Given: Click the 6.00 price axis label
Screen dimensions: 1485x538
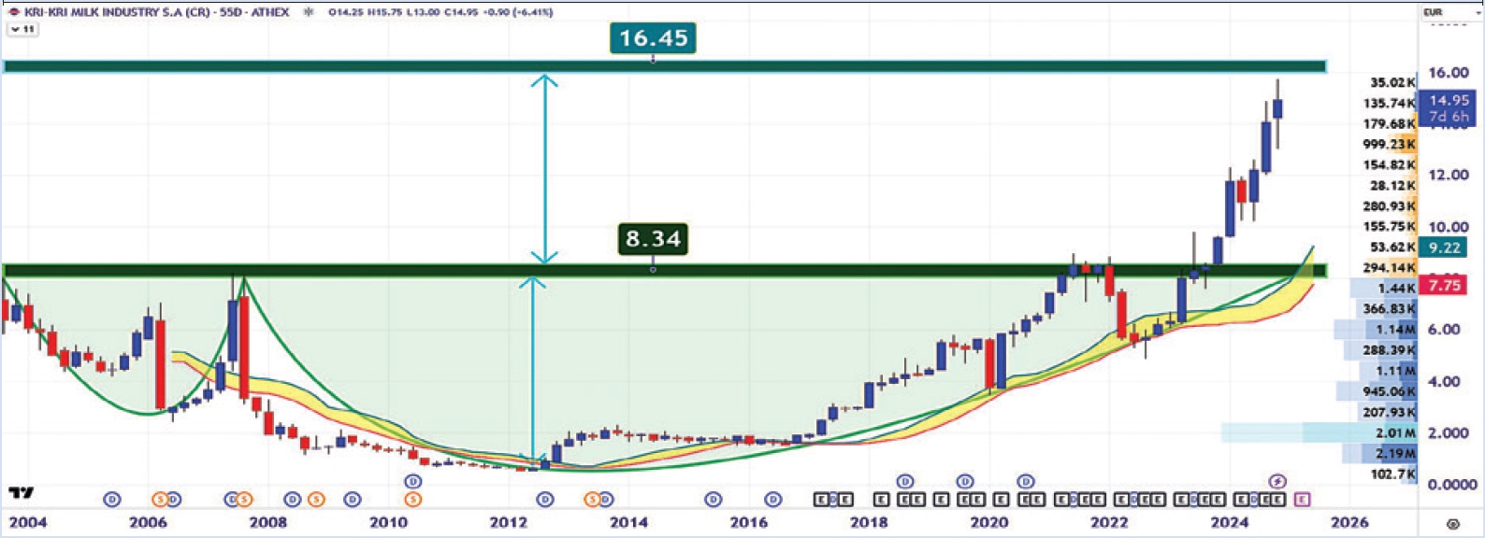Looking at the screenshot, I should click(1444, 329).
